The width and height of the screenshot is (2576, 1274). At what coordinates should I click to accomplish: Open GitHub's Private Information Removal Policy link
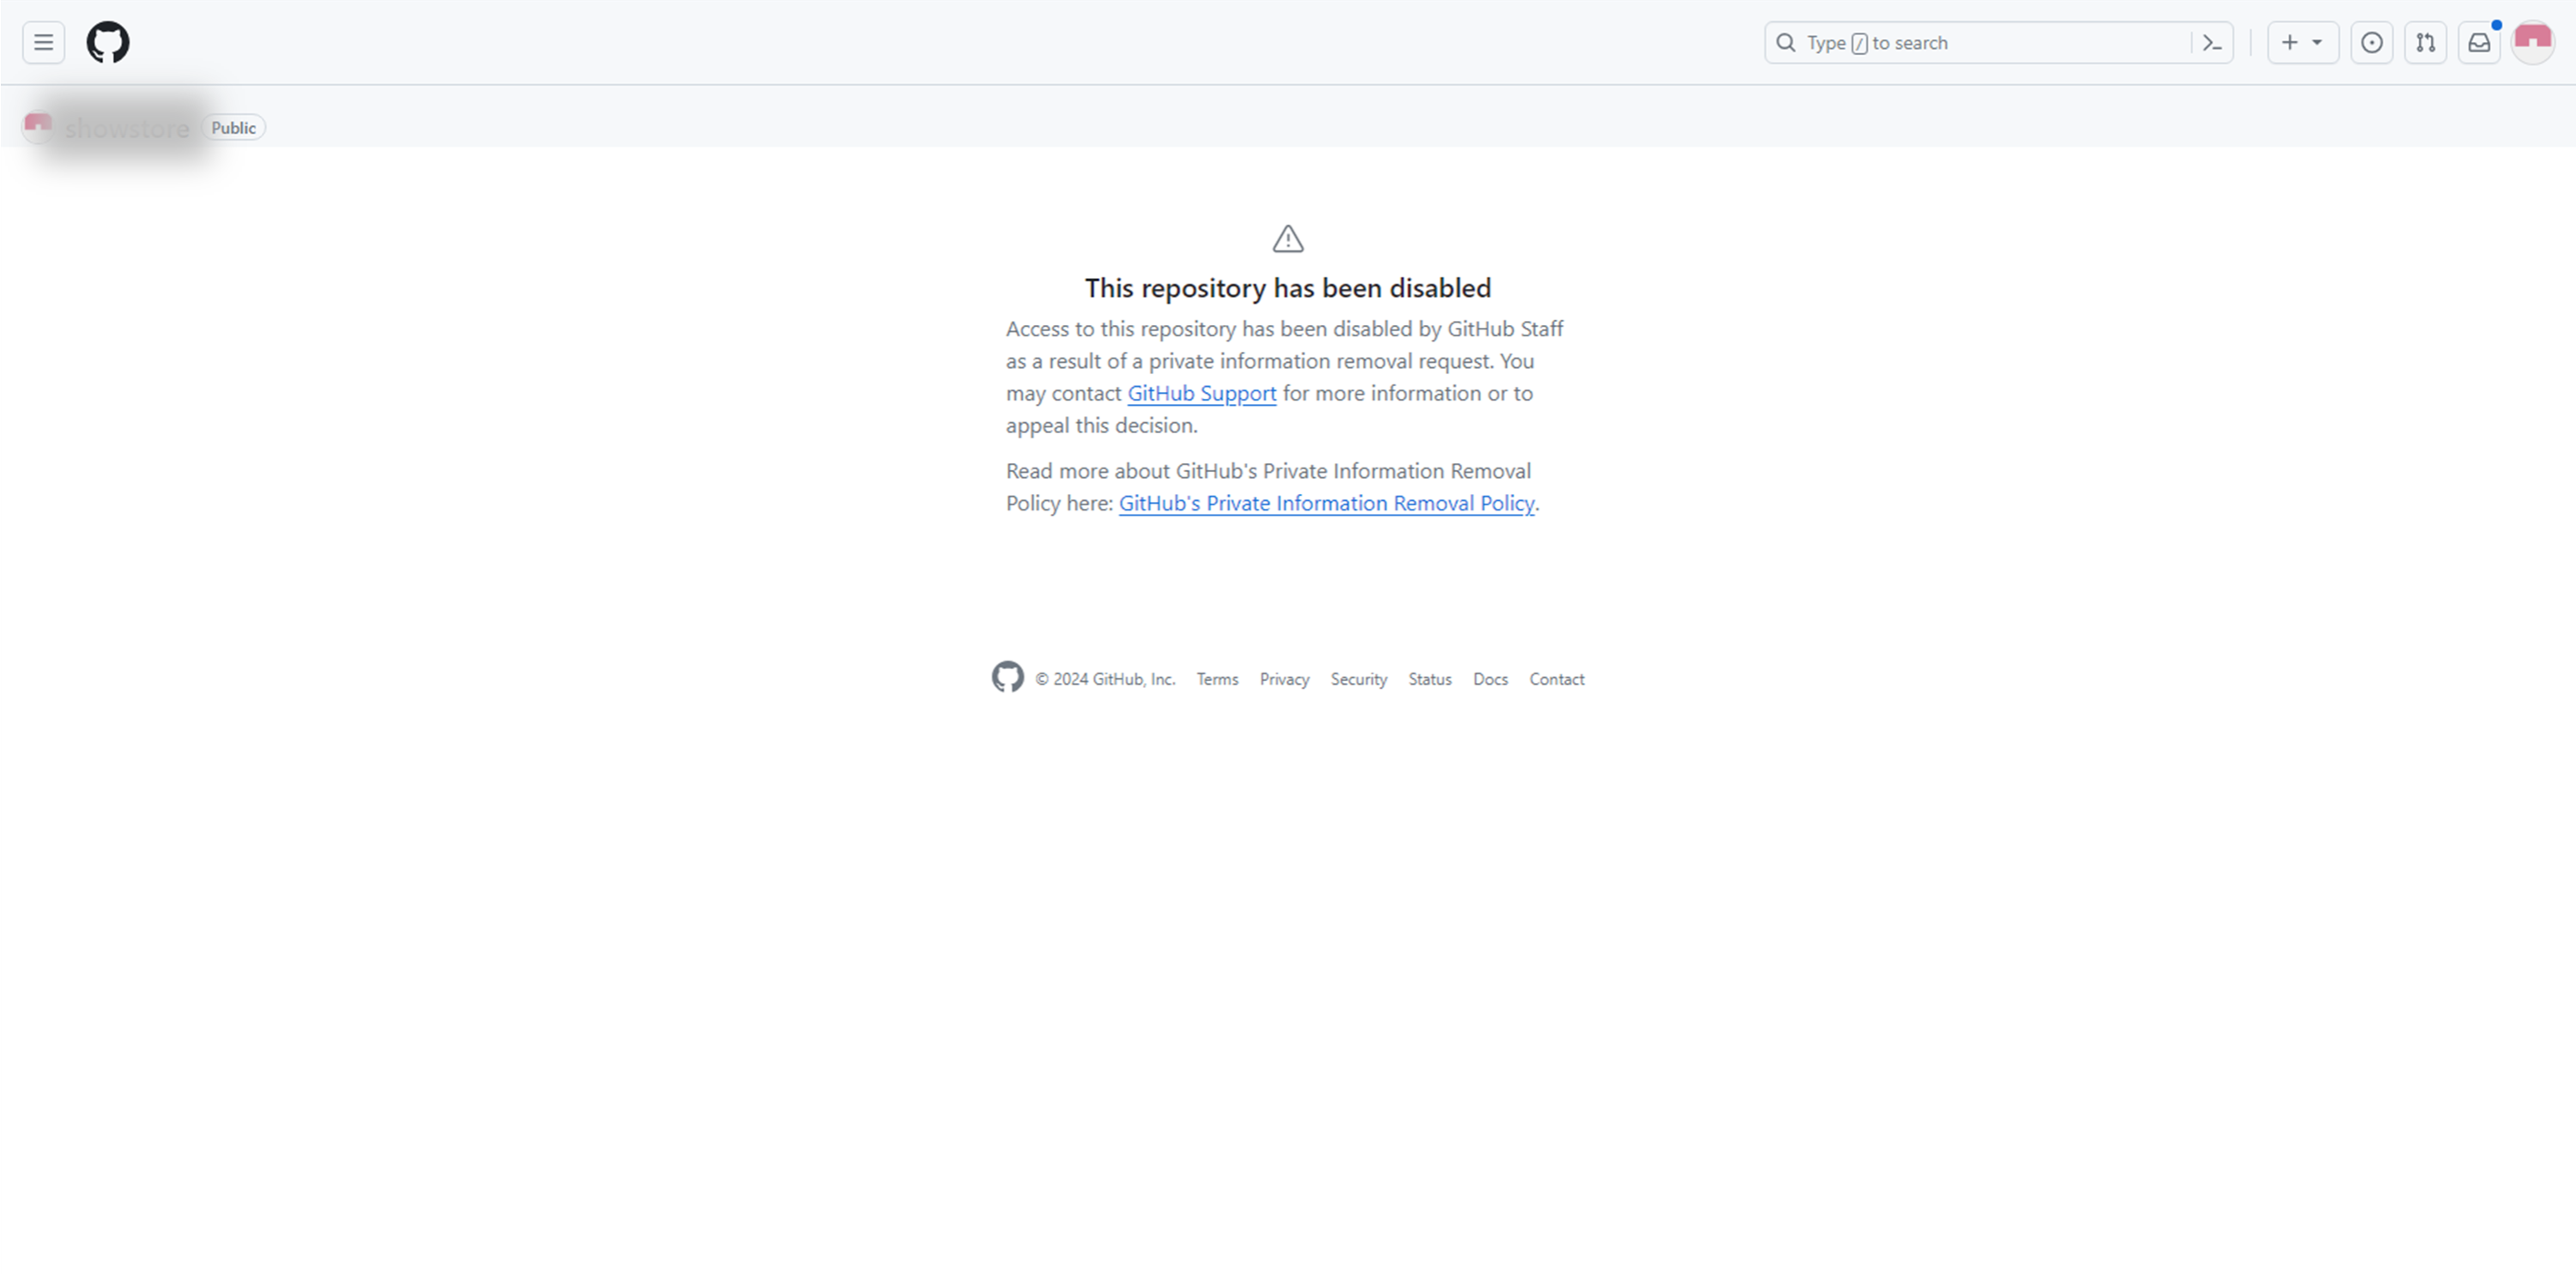tap(1326, 503)
